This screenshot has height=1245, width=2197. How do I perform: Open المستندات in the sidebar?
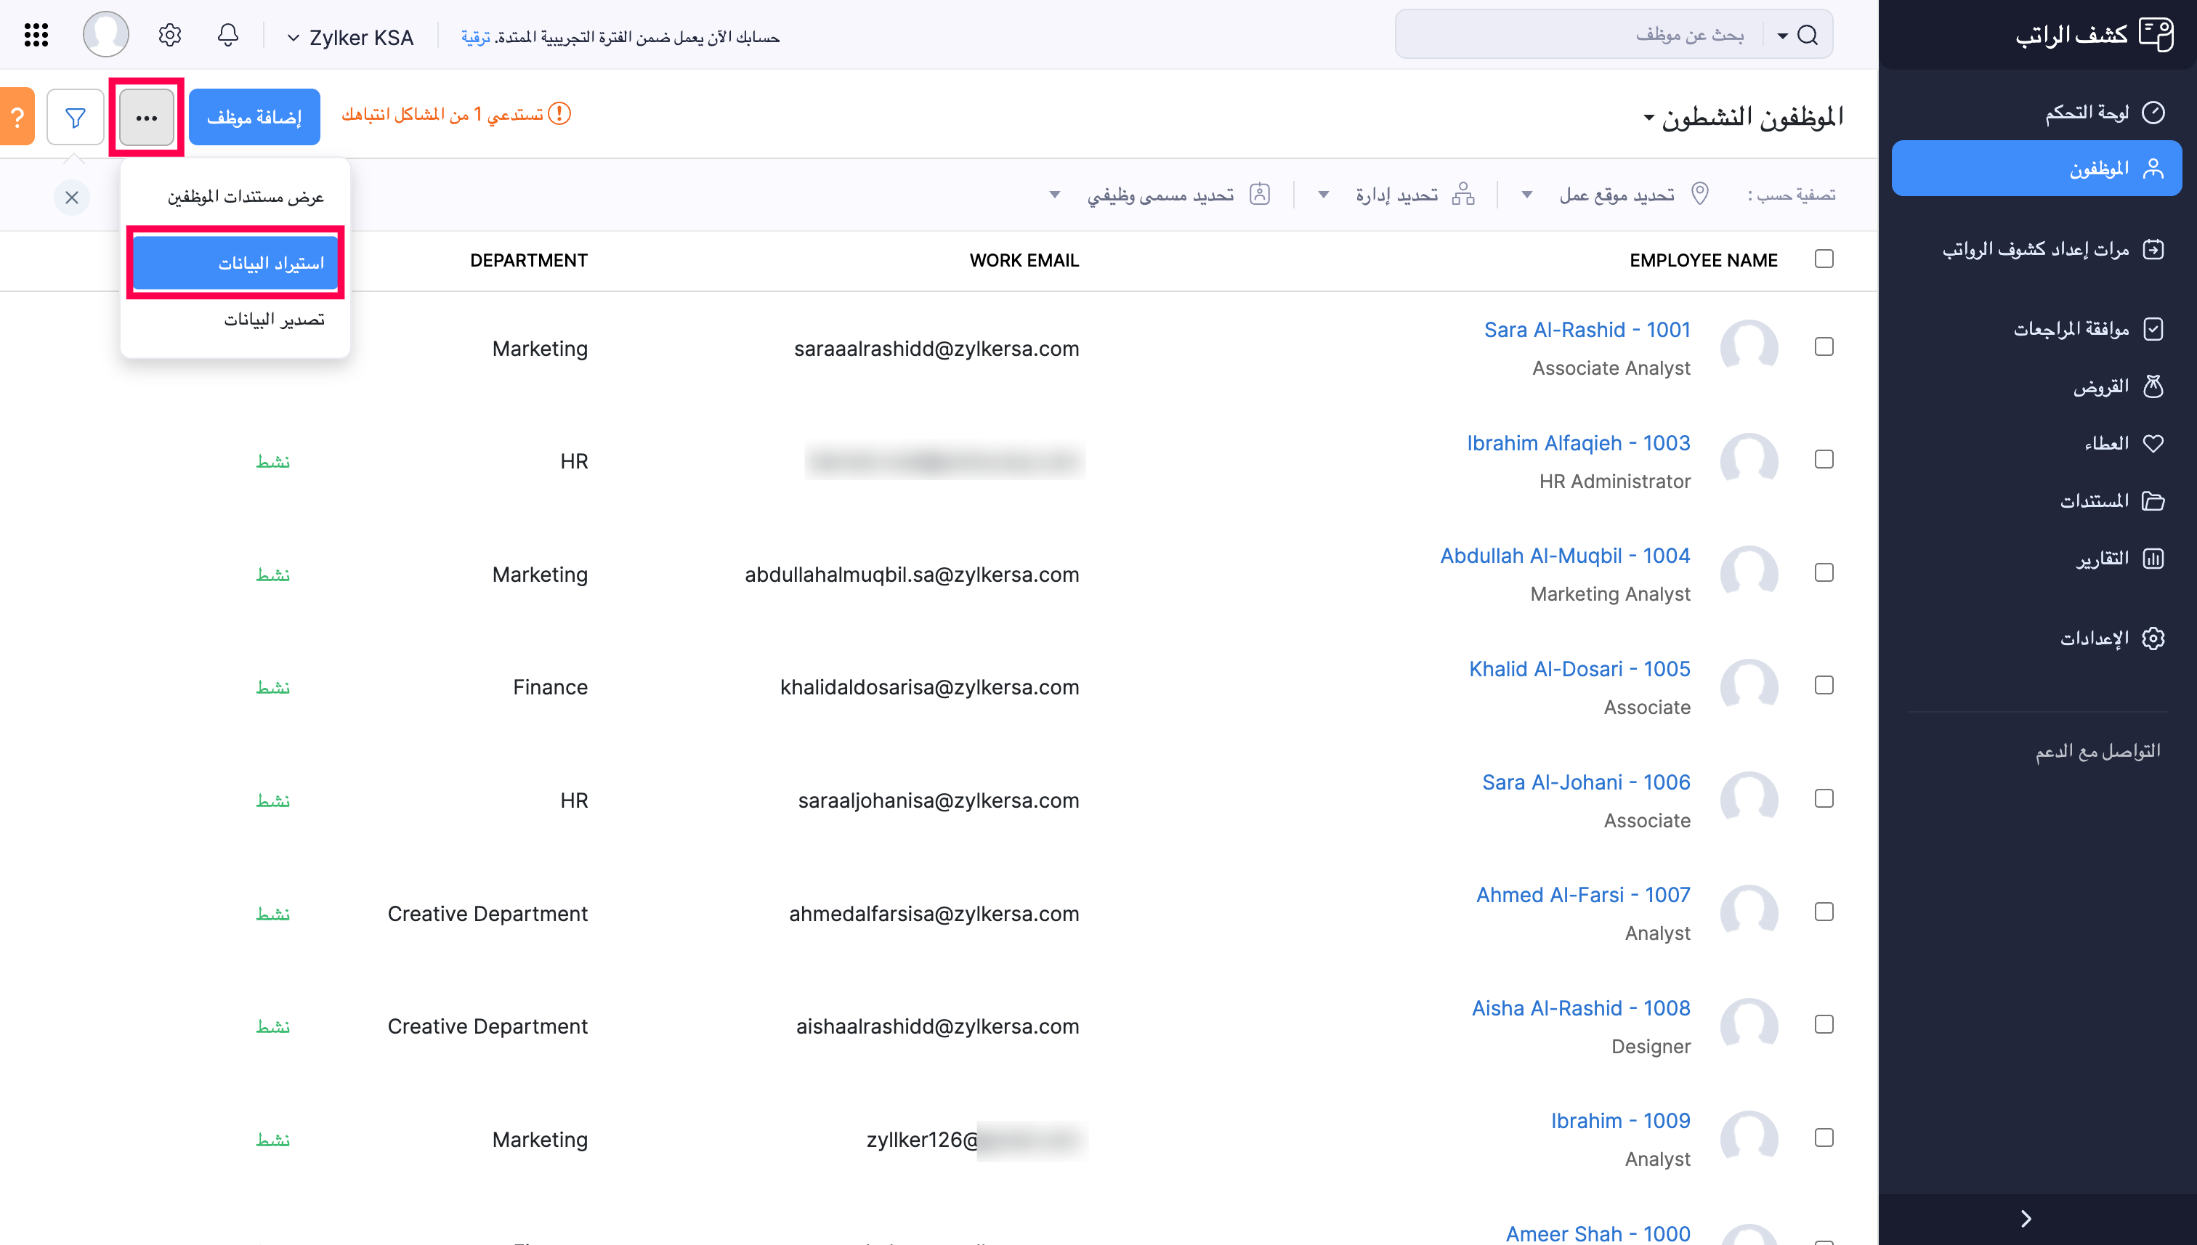pyautogui.click(x=2108, y=500)
